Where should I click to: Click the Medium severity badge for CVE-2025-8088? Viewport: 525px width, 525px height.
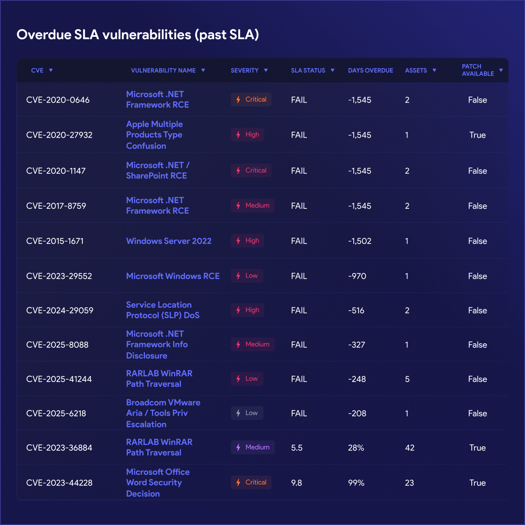[252, 344]
